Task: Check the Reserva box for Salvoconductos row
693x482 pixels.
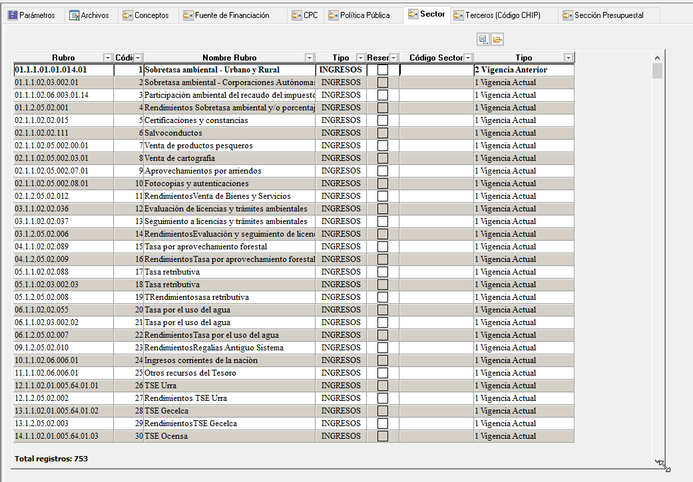Action: (x=383, y=133)
